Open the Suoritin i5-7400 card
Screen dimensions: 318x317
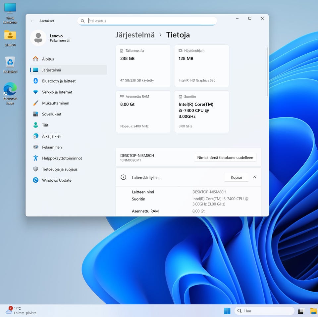202,112
